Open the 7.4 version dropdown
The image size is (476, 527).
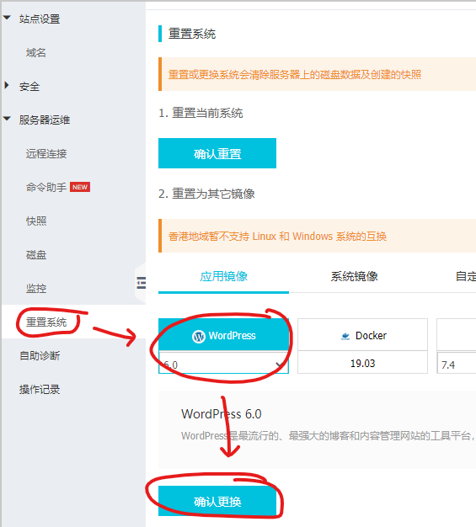point(457,365)
